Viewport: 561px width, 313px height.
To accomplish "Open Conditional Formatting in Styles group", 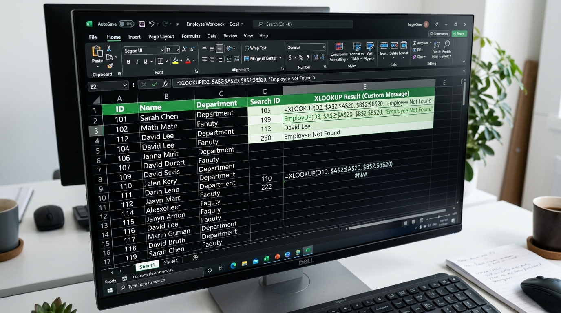I will 338,51.
